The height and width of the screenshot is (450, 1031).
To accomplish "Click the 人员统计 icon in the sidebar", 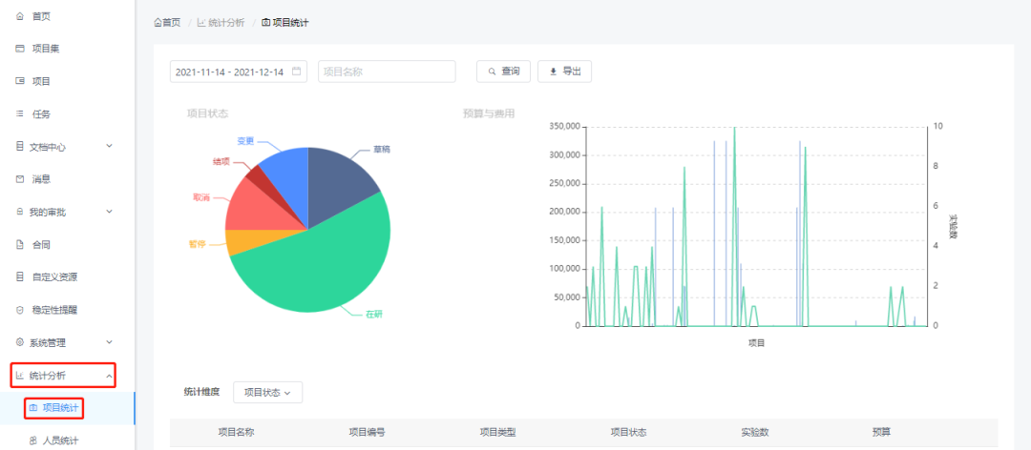I will pyautogui.click(x=33, y=440).
